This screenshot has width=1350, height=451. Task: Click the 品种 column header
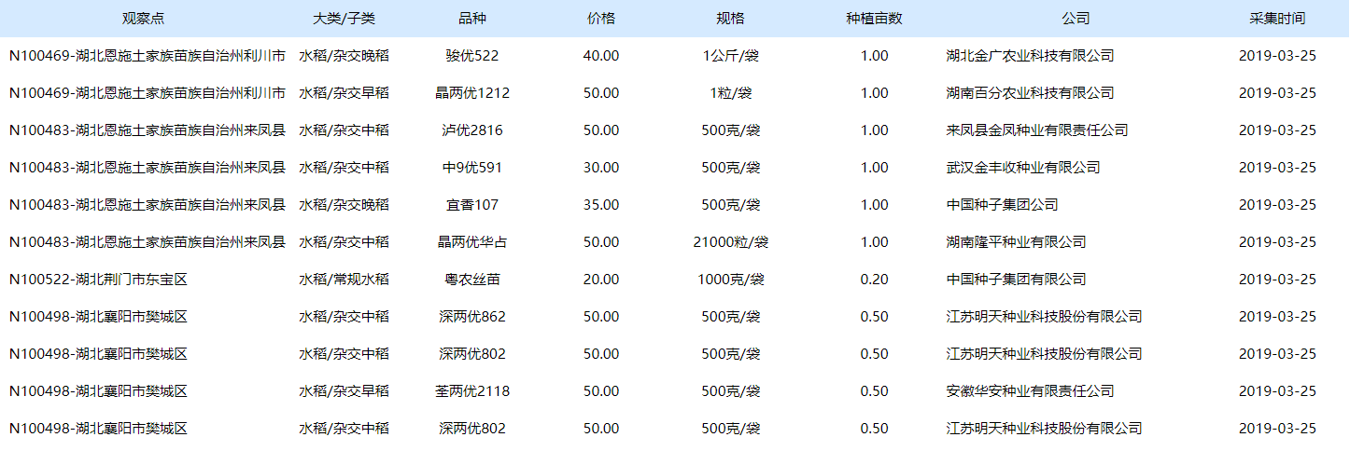[472, 19]
